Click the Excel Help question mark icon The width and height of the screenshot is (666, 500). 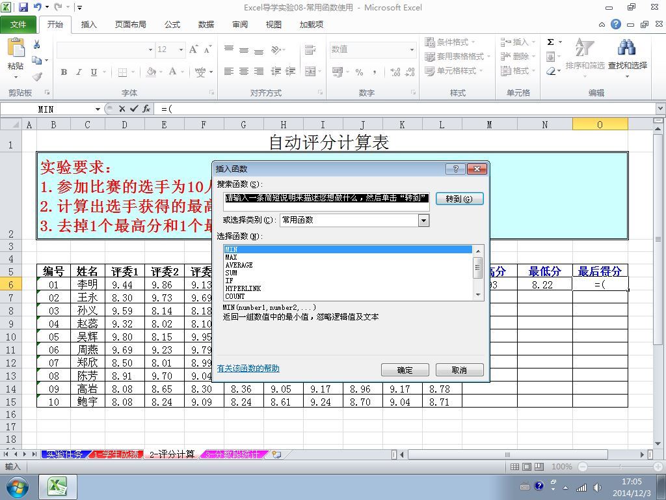(615, 24)
